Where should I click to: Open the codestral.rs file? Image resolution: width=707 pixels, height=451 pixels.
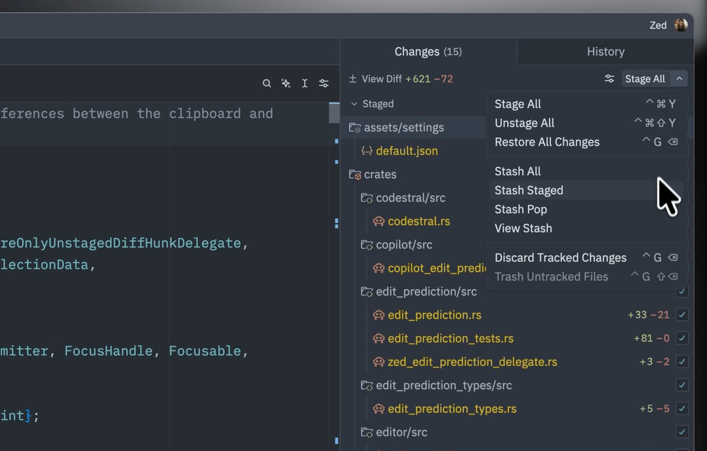click(419, 221)
